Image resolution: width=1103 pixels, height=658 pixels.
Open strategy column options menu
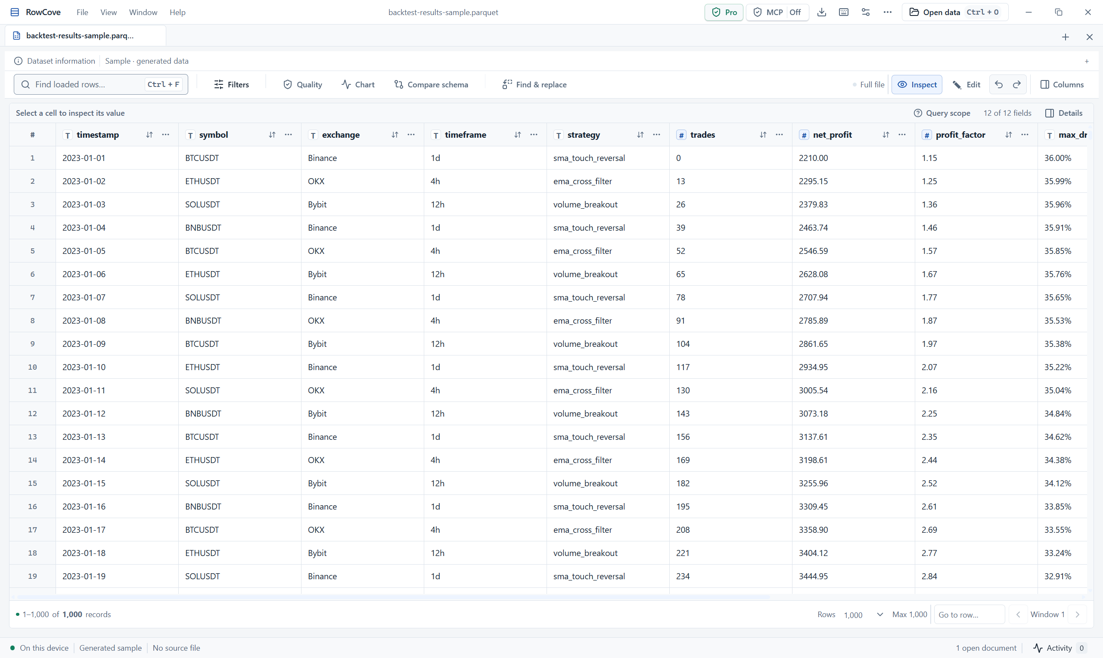click(x=657, y=135)
